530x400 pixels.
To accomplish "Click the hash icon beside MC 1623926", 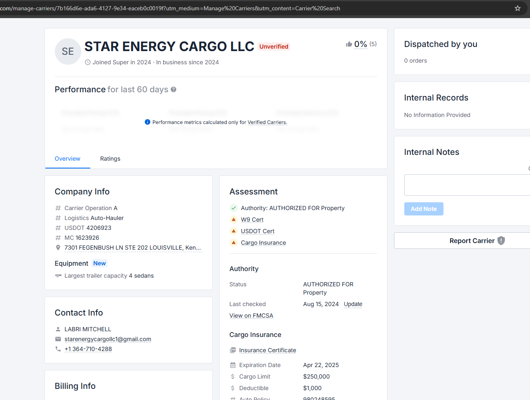I will pos(58,238).
